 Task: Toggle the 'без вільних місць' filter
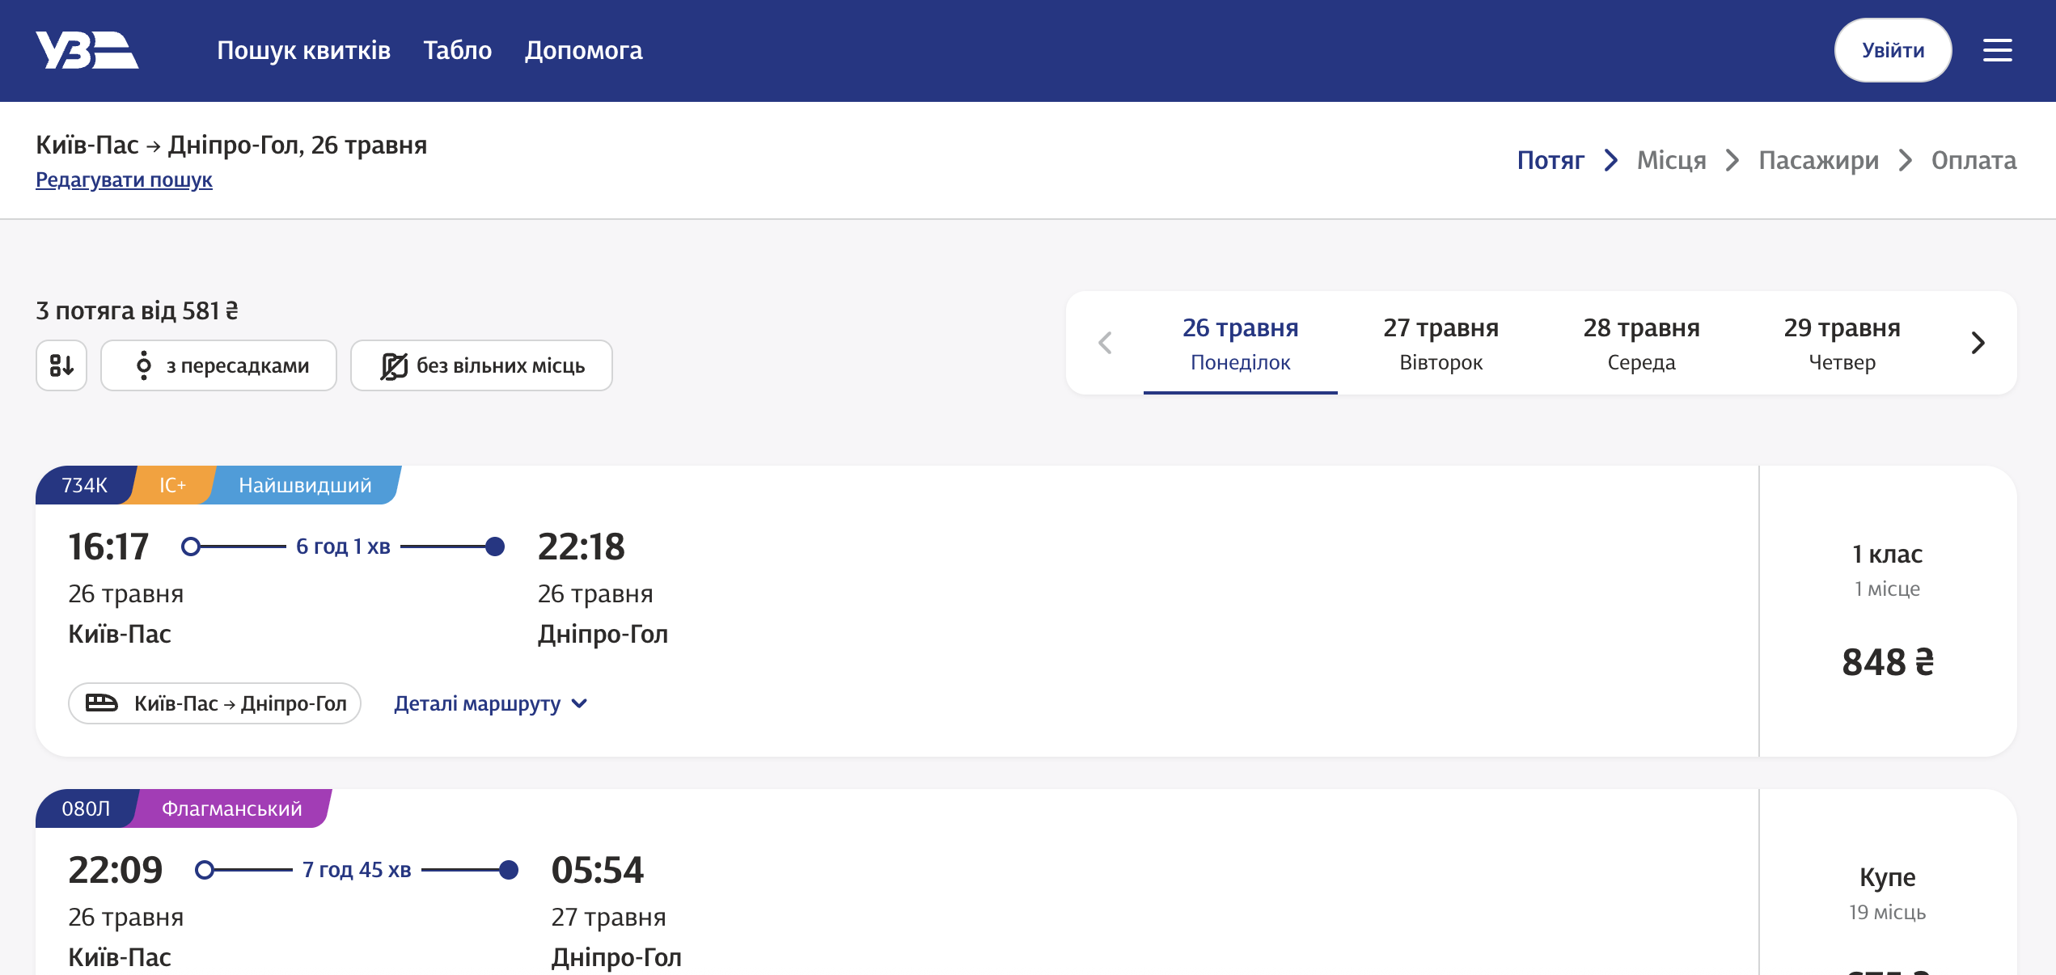pos(481,365)
